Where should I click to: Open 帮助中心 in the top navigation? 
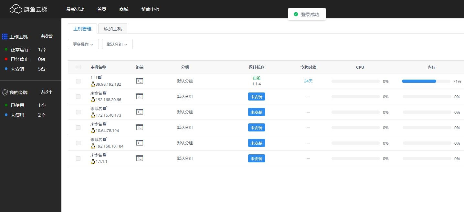tap(150, 9)
